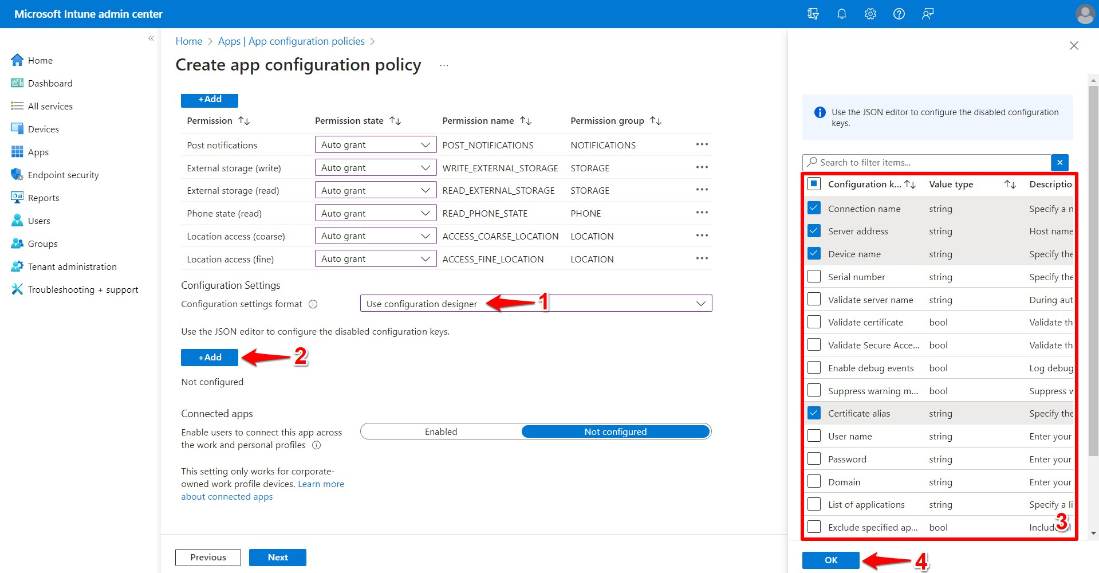The width and height of the screenshot is (1099, 573).
Task: Open the Devices section in sidebar
Action: 43,128
